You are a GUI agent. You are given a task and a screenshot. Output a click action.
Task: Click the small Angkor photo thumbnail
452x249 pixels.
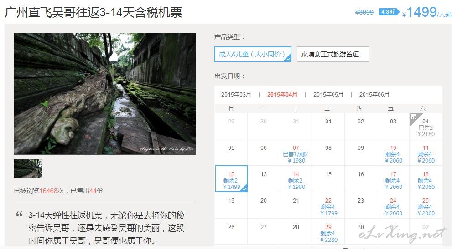[28, 168]
